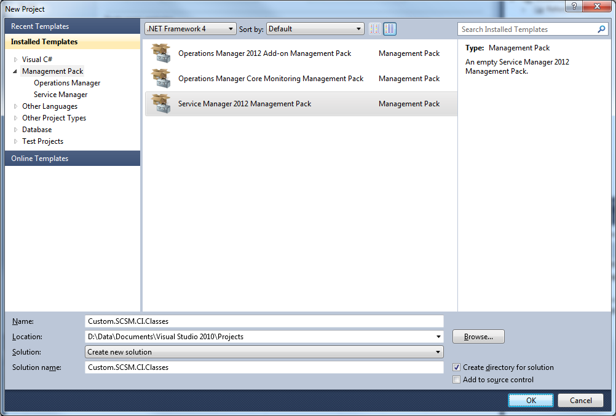This screenshot has height=416, width=616.
Task: Click the Service Manager 2012 pack icon
Action: click(161, 104)
